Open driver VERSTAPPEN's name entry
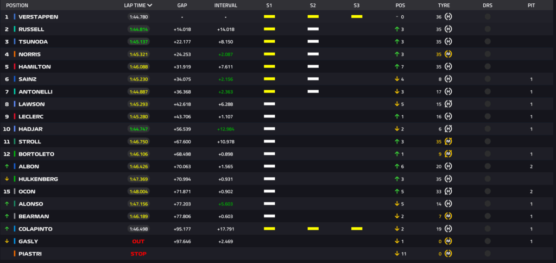This screenshot has width=556, height=263. tap(38, 17)
